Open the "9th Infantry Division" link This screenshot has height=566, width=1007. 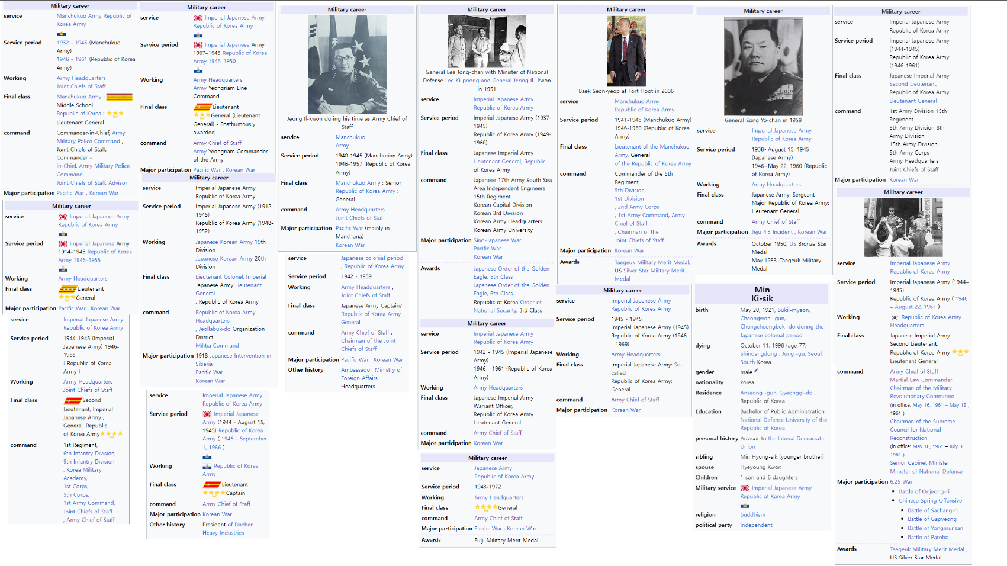tap(89, 462)
